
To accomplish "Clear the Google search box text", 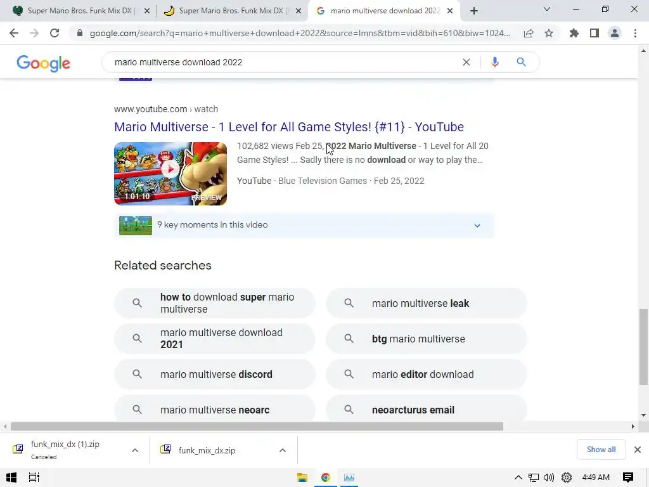I will point(466,62).
